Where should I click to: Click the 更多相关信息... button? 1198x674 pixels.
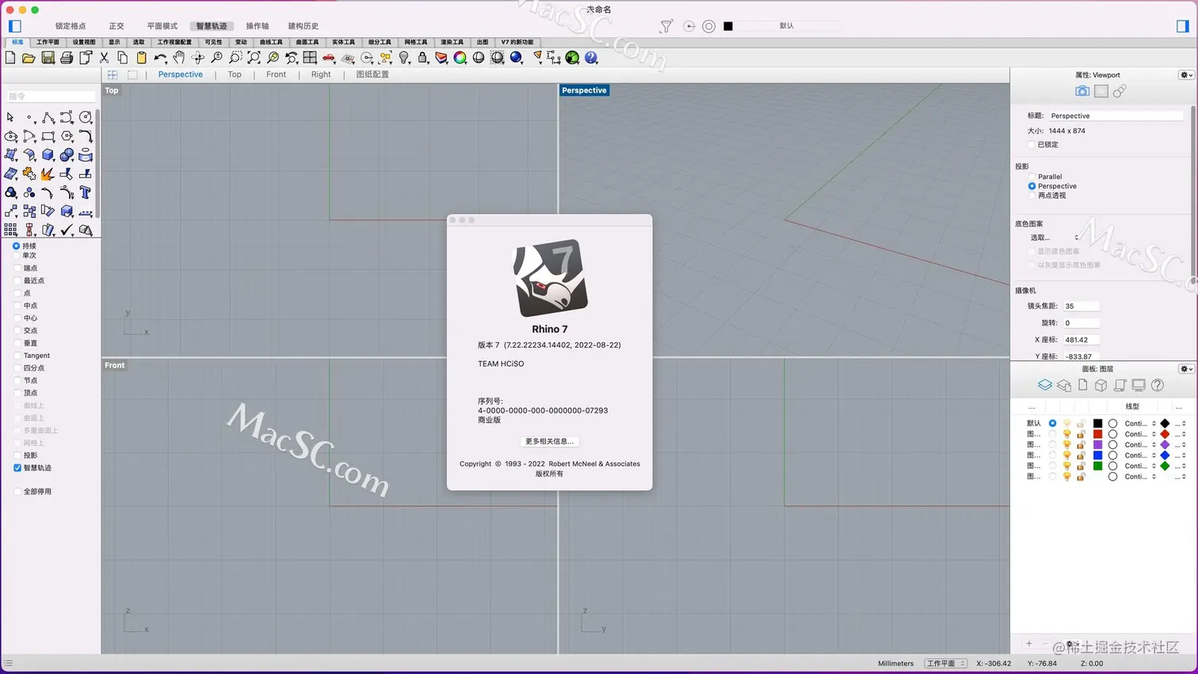[549, 441]
